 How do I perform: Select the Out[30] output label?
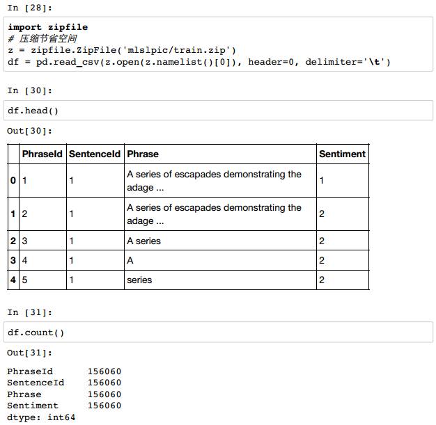pos(30,131)
